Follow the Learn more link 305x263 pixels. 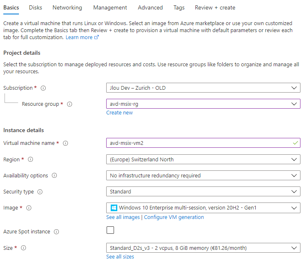click(79, 37)
